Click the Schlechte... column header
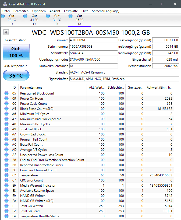This screenshot has height=220, width=181. tap(116, 88)
